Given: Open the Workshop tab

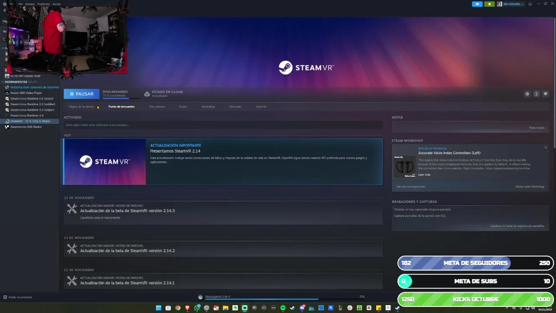Looking at the screenshot, I should [208, 107].
